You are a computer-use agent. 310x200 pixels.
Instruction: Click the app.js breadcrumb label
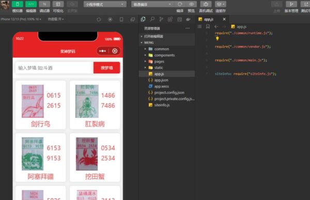coord(242,26)
